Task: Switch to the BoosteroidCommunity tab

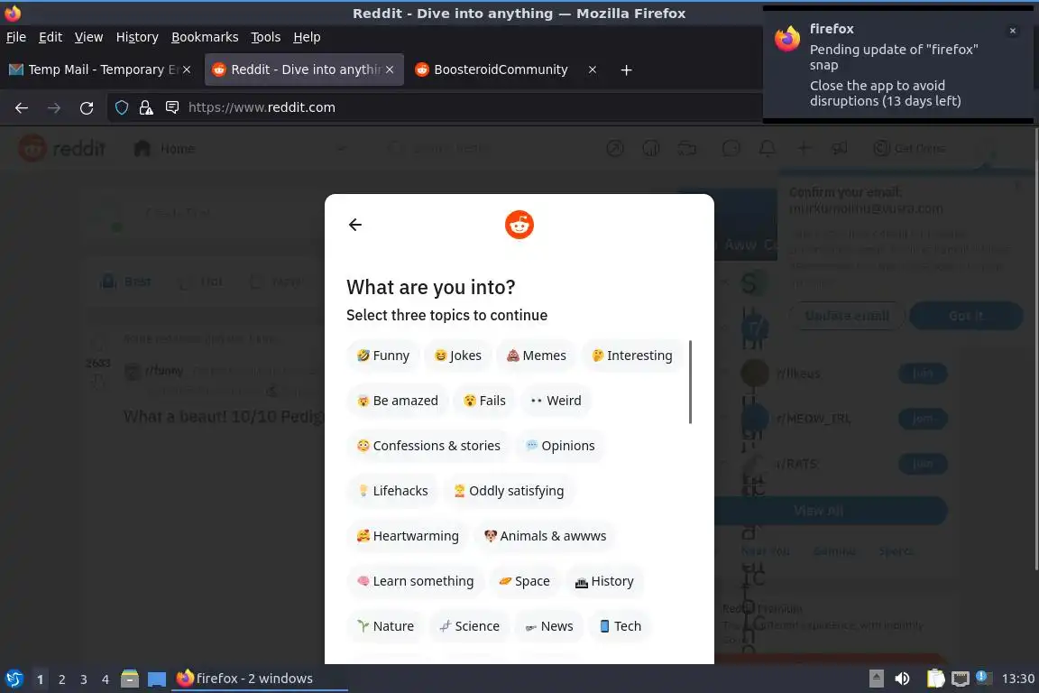Action: tap(501, 69)
